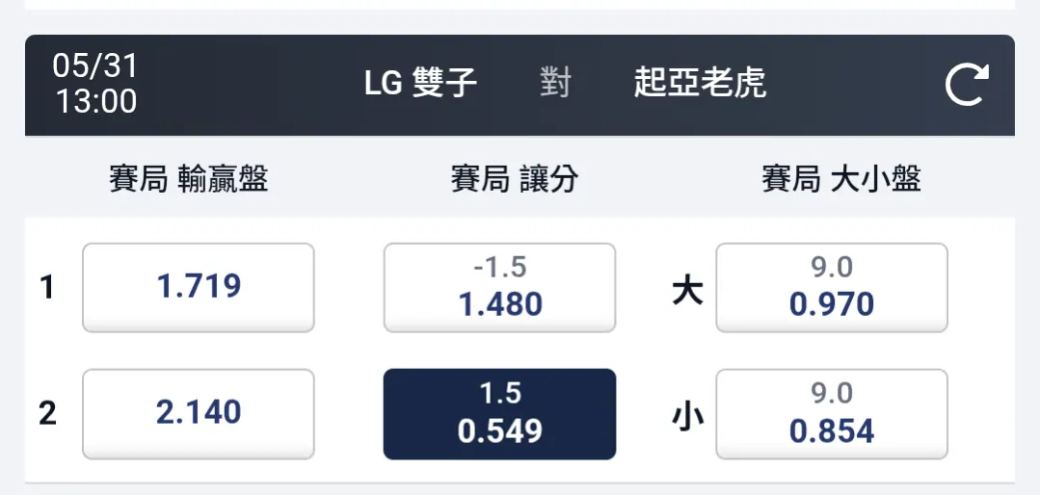Tap the 小 under label
Screen dimensions: 1040x495
(x=687, y=417)
